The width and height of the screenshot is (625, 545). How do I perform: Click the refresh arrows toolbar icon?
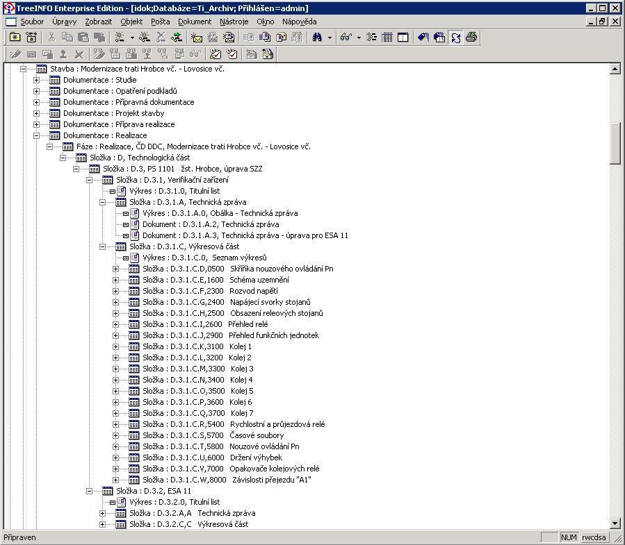click(x=455, y=37)
